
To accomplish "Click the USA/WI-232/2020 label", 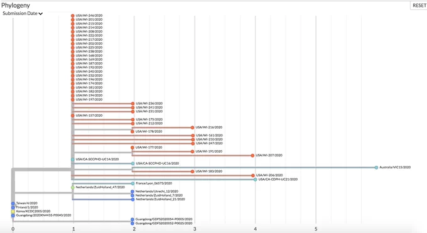I will click(x=89, y=75).
